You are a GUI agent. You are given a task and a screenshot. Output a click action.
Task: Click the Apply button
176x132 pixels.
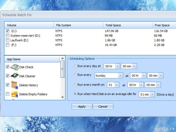point(82,106)
